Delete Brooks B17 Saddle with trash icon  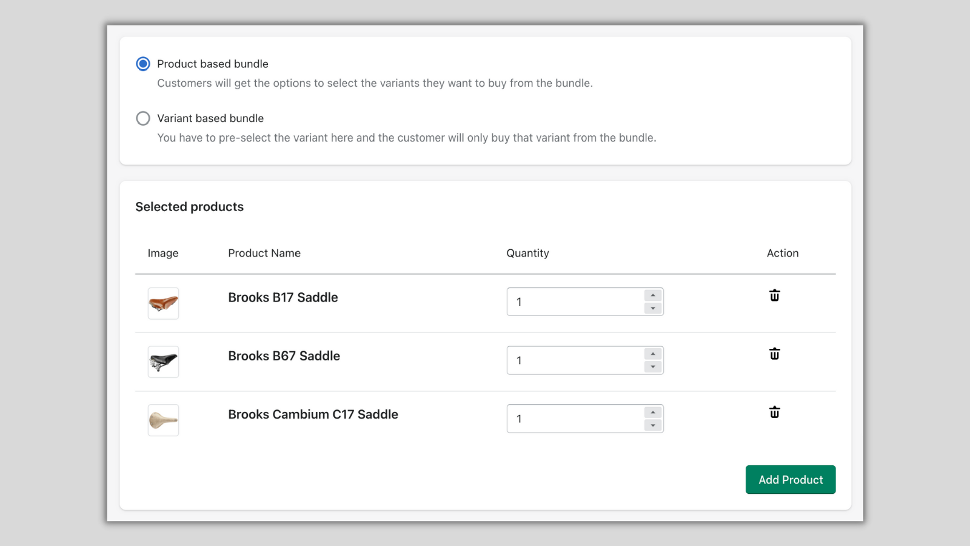click(774, 295)
